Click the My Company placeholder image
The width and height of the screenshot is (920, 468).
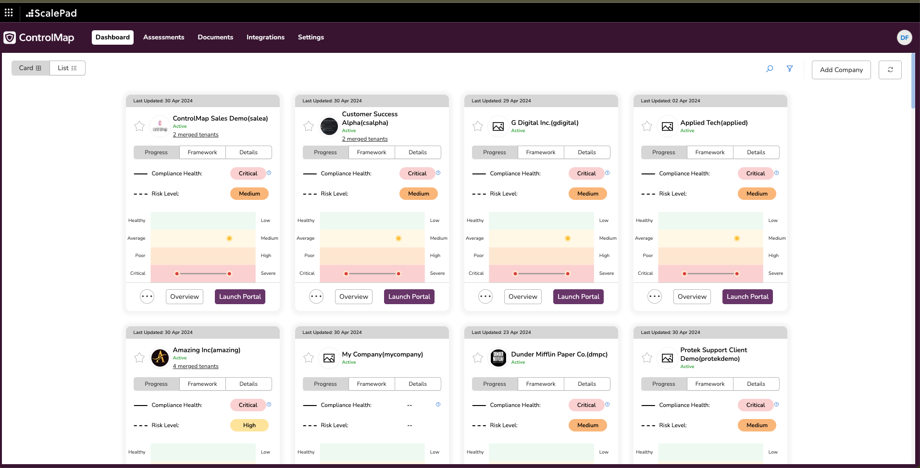pos(329,358)
